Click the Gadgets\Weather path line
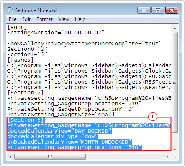This screenshot has width=185, height=167. coord(89,87)
